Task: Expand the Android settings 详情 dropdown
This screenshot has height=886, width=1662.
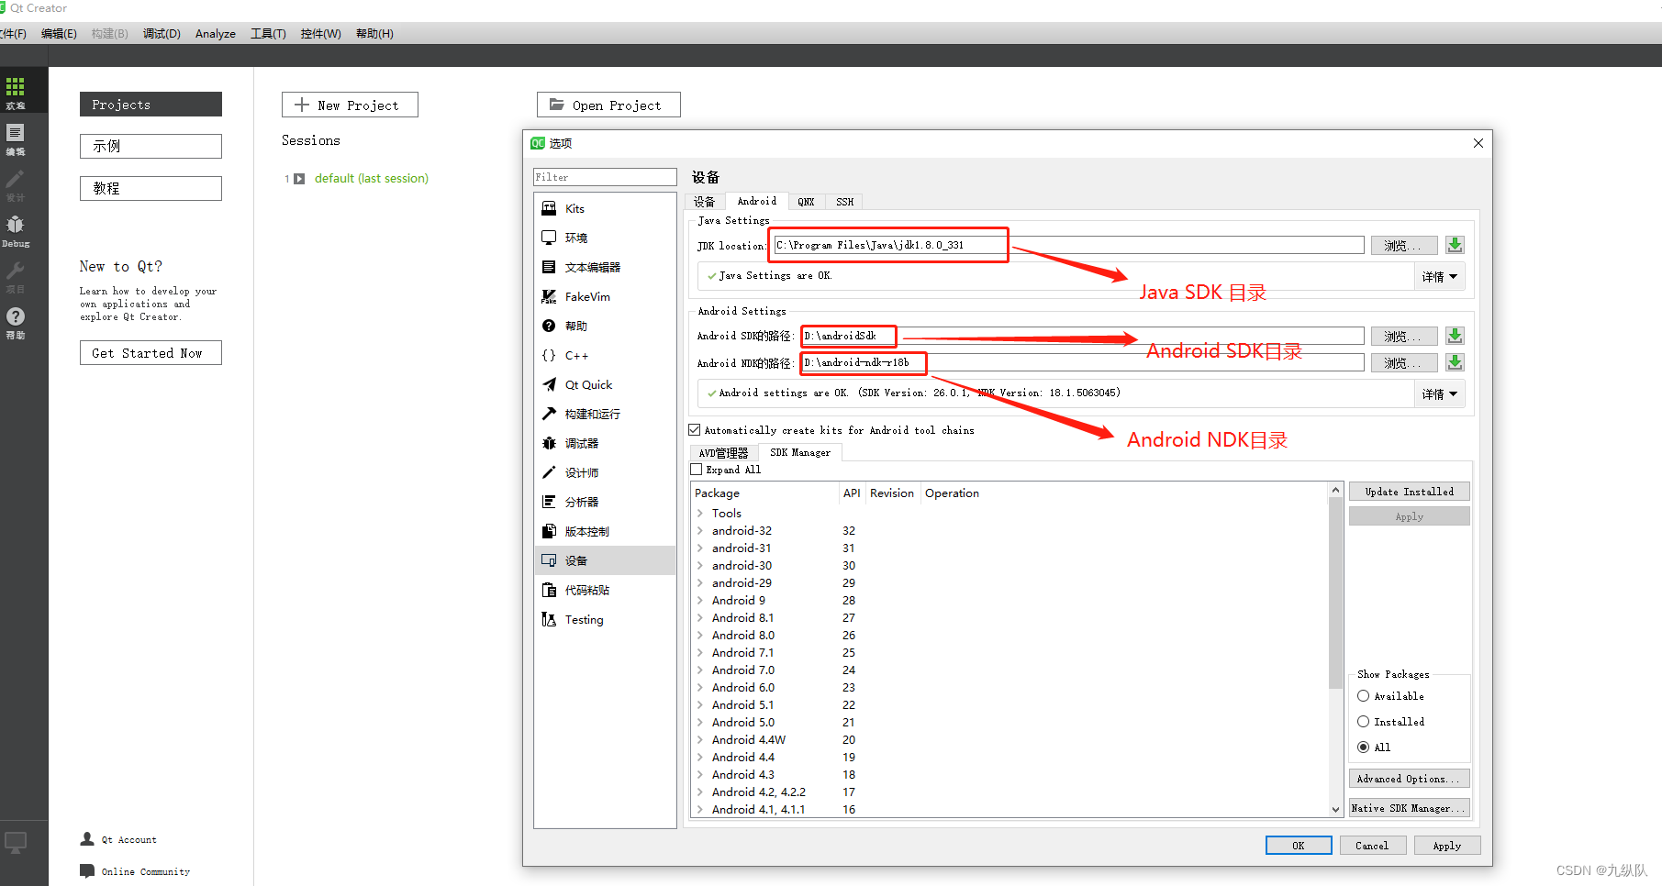Action: (x=1439, y=393)
